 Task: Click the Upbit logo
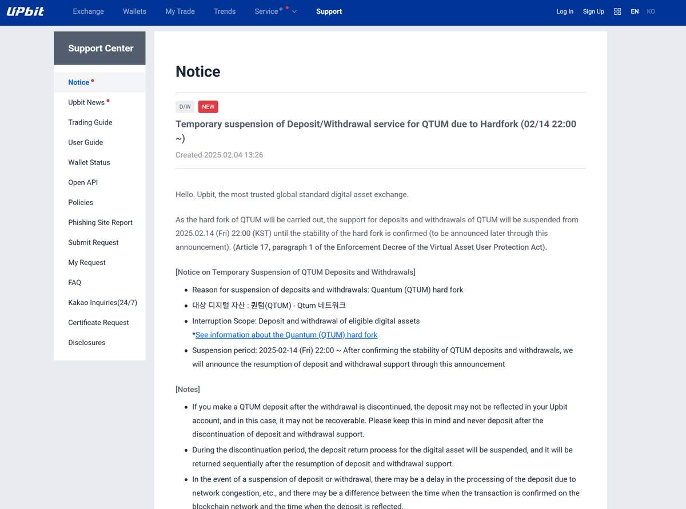(26, 11)
